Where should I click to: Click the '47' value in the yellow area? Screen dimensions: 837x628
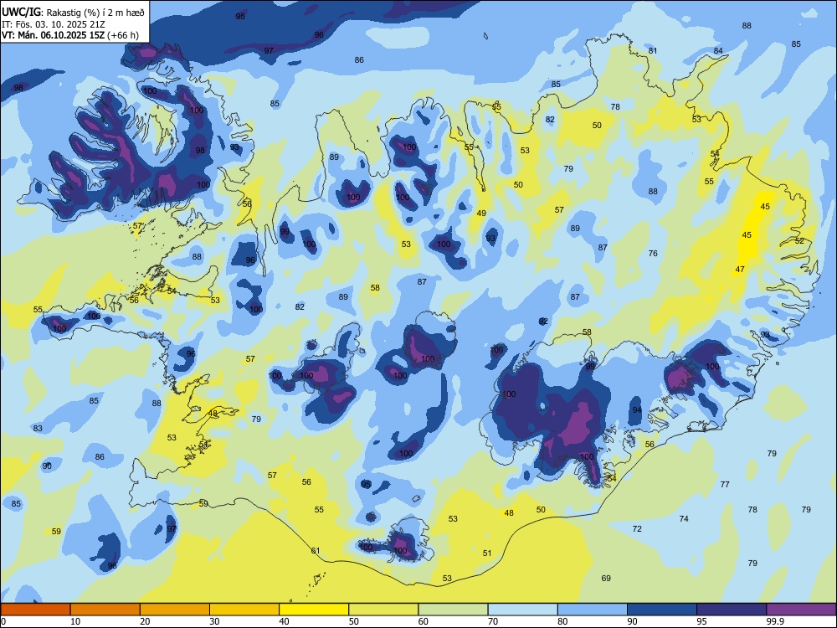(740, 270)
